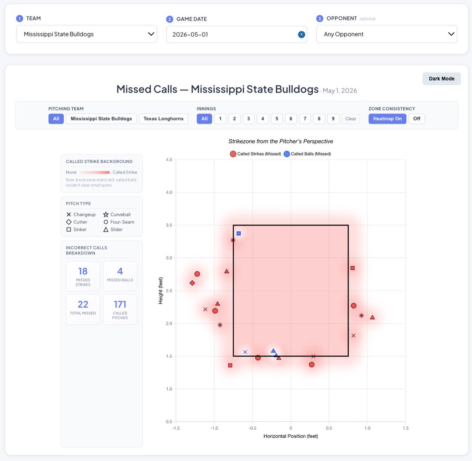Click the game date field 2026-05-01
472x461 pixels.
pos(236,35)
